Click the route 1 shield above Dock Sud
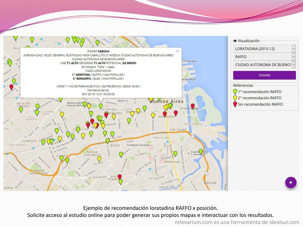This screenshot has width=303, height=227. [x=206, y=173]
